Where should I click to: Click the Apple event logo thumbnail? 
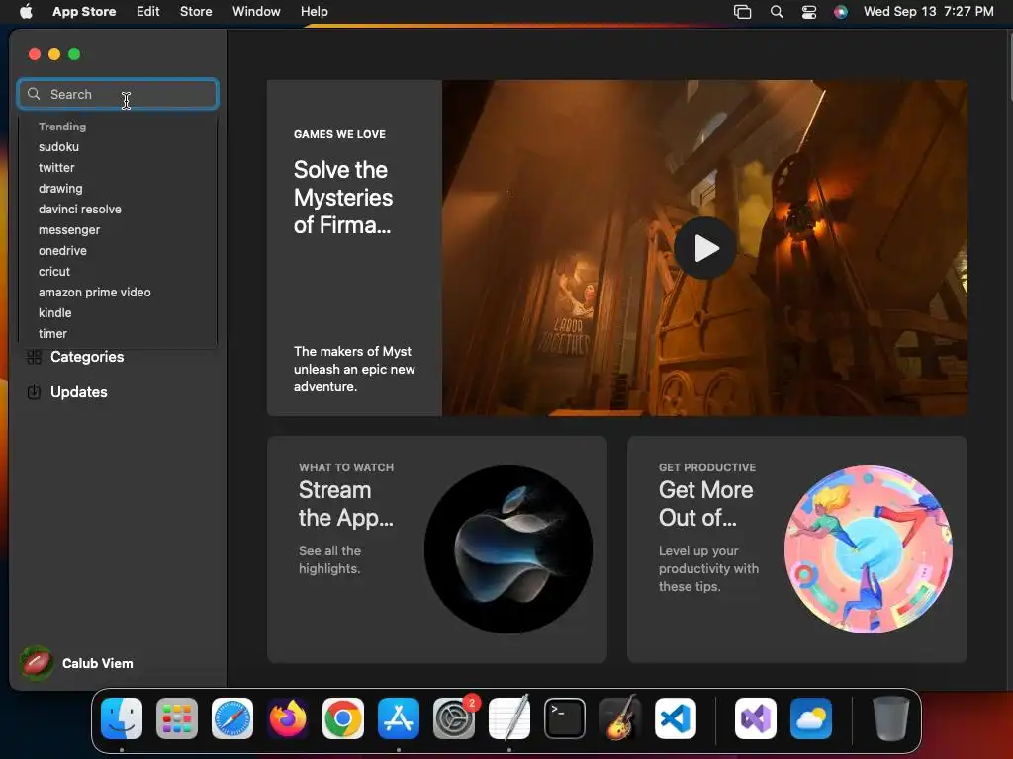[x=508, y=549]
